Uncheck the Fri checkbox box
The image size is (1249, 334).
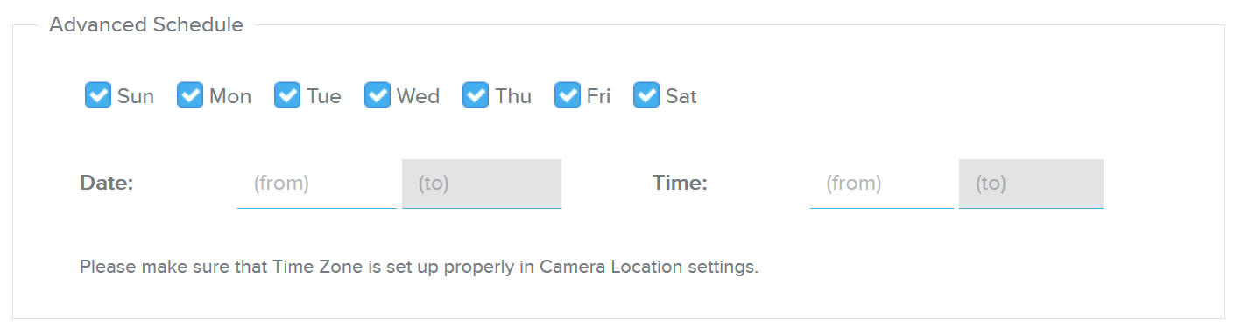pos(568,95)
